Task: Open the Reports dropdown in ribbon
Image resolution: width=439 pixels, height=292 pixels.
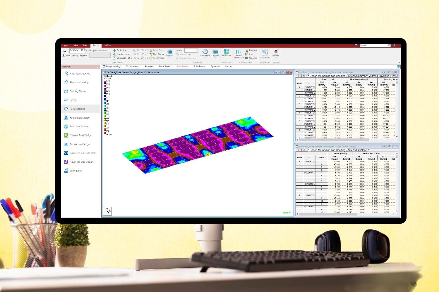Action: click(276, 58)
